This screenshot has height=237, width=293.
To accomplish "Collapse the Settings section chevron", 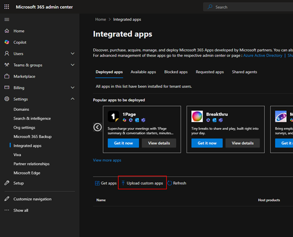I will [73, 99].
